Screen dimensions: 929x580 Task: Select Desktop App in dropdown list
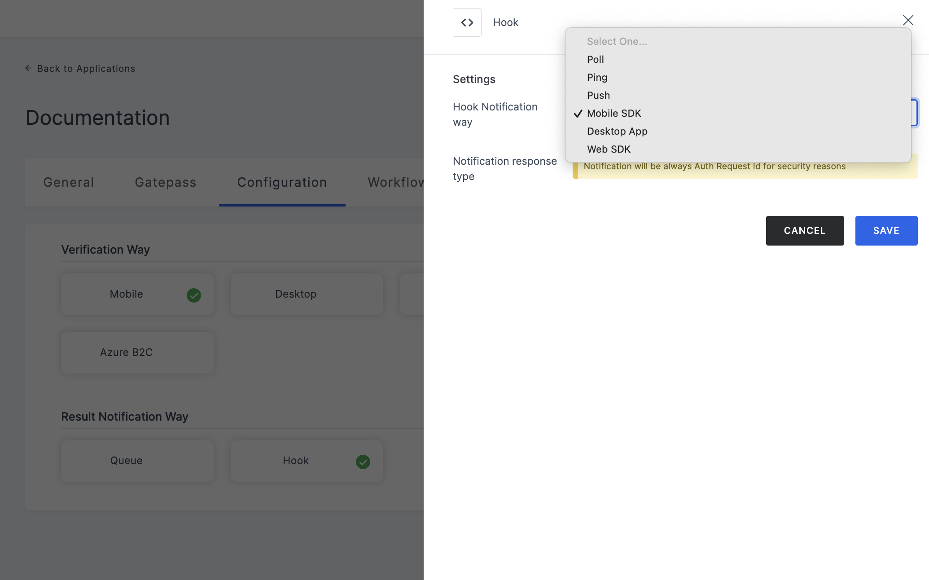(738, 131)
